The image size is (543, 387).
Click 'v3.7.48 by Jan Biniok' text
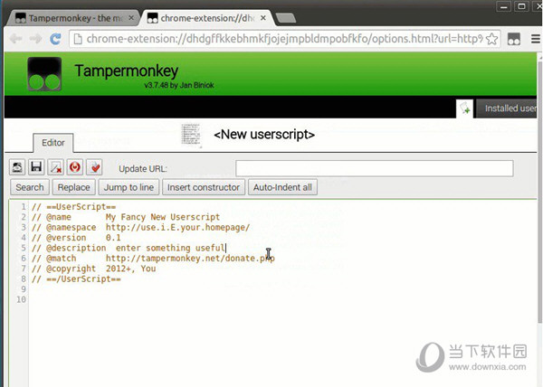(179, 85)
